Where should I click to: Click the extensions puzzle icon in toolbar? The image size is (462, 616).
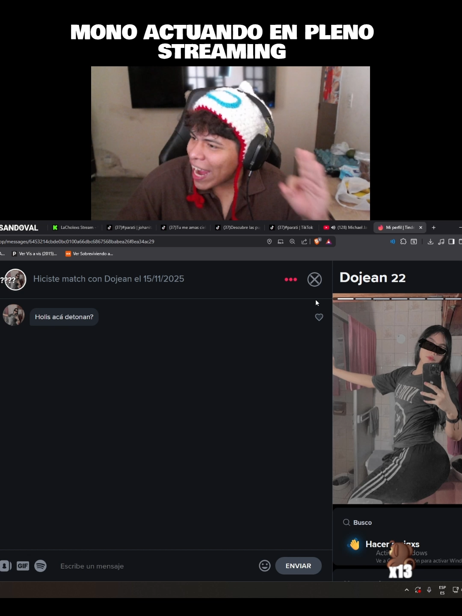[403, 241]
